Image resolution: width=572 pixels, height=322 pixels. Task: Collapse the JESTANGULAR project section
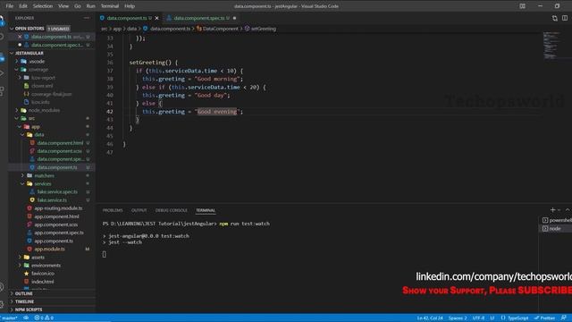[x=29, y=53]
